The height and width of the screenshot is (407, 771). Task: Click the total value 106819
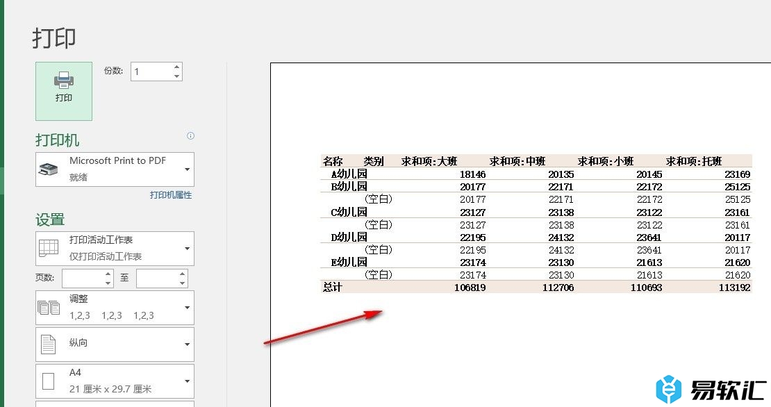click(470, 288)
